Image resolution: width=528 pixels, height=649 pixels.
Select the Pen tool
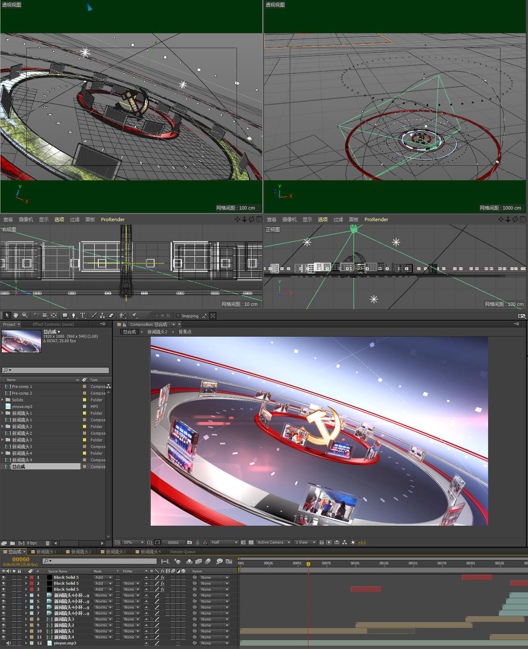pos(74,315)
